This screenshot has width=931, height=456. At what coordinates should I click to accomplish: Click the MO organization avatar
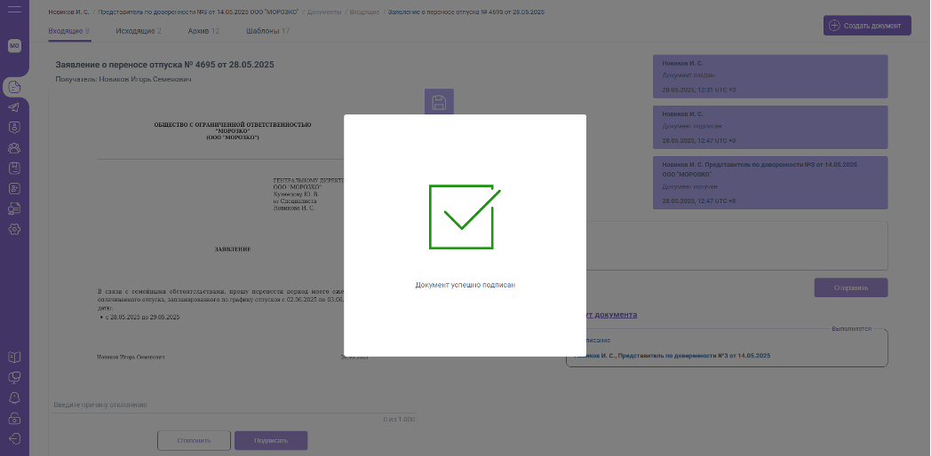click(14, 46)
